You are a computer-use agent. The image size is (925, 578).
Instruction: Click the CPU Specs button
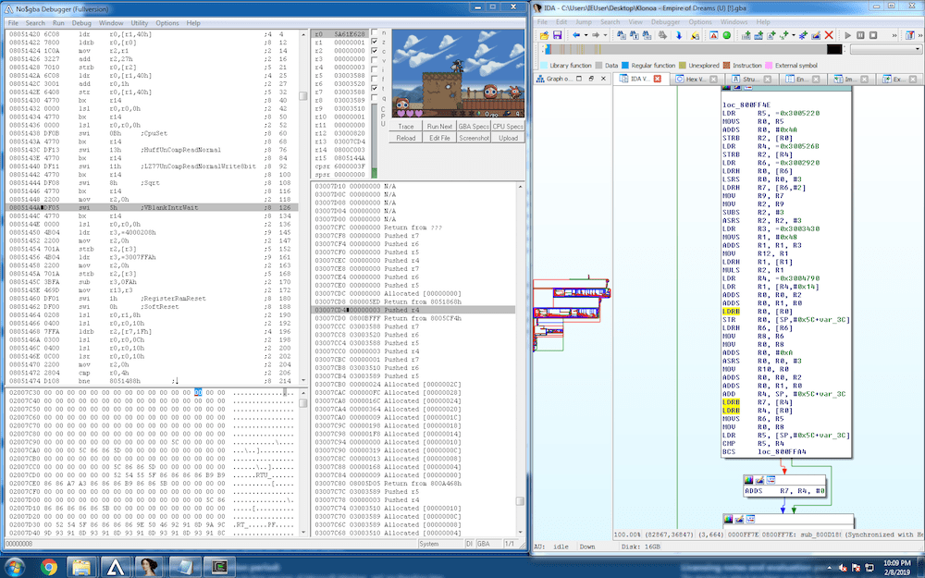pyautogui.click(x=508, y=126)
